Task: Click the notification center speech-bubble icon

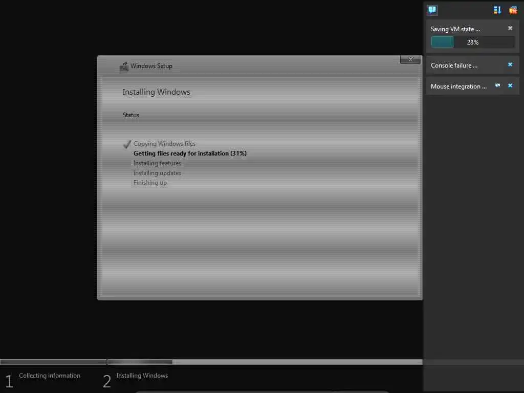Action: (432, 10)
